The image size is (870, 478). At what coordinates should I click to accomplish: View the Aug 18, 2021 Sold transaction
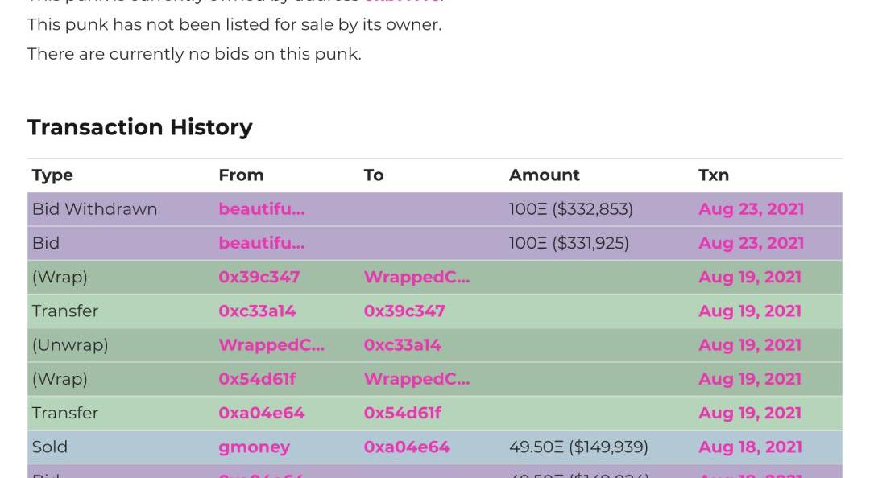[750, 447]
